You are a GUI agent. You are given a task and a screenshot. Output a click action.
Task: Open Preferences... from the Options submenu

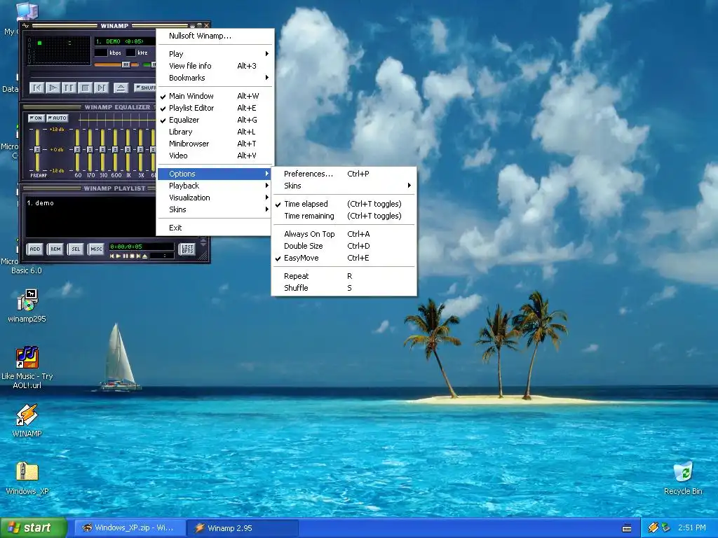click(x=344, y=174)
